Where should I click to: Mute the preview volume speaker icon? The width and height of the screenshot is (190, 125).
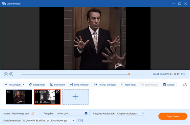[x=183, y=74]
